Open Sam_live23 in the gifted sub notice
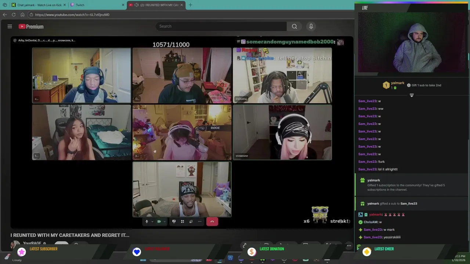This screenshot has height=264, width=470. tap(409, 203)
